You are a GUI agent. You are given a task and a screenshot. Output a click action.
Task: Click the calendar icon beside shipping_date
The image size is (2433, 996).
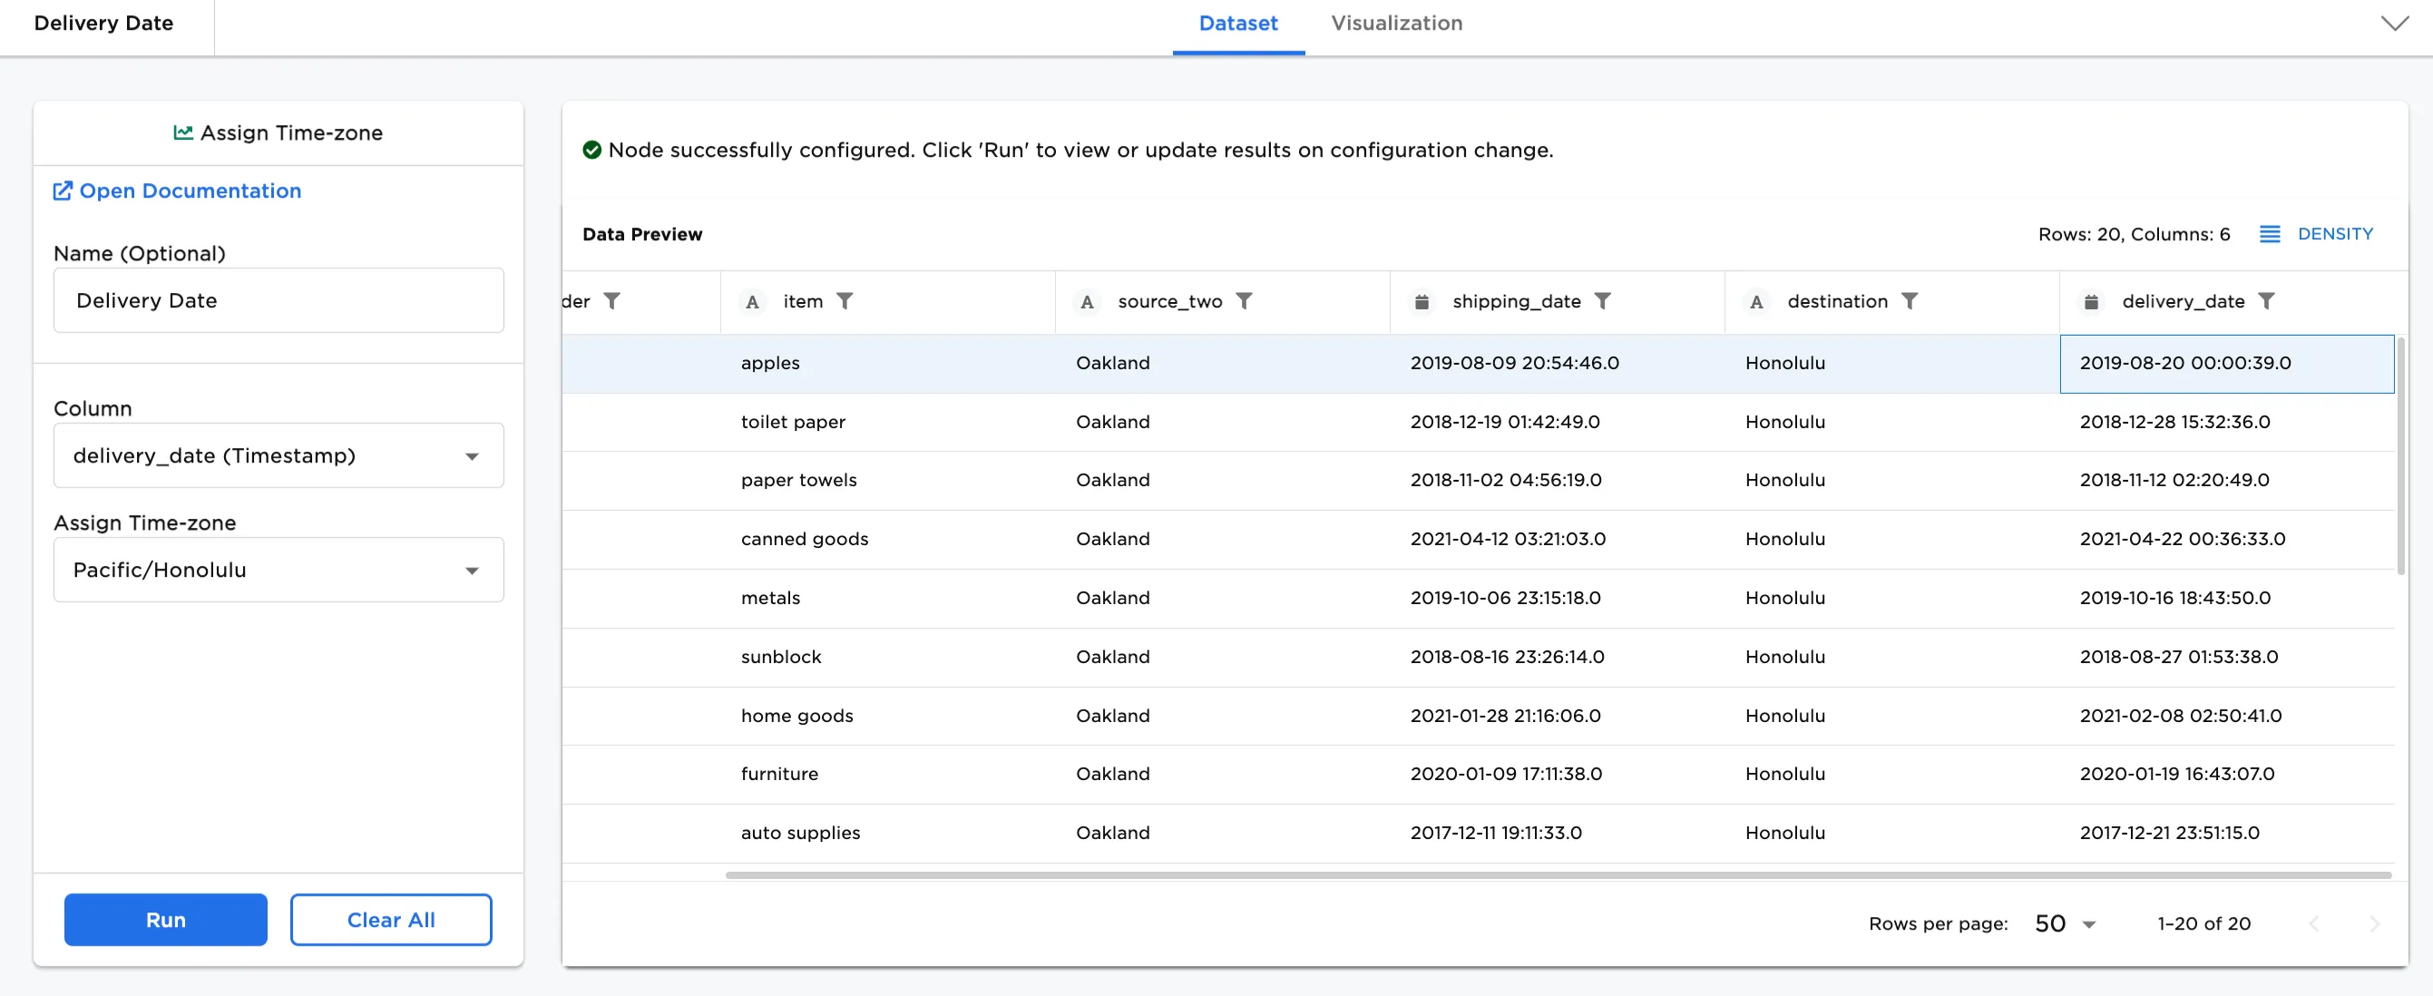coord(1422,302)
